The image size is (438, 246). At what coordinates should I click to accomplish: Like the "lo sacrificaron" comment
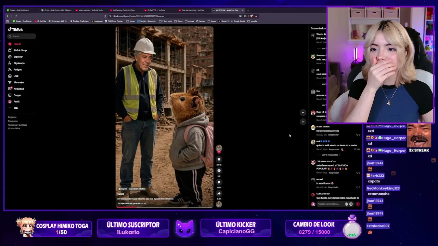coord(358,187)
